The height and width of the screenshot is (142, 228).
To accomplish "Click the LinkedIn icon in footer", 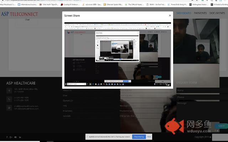I will tap(20, 137).
